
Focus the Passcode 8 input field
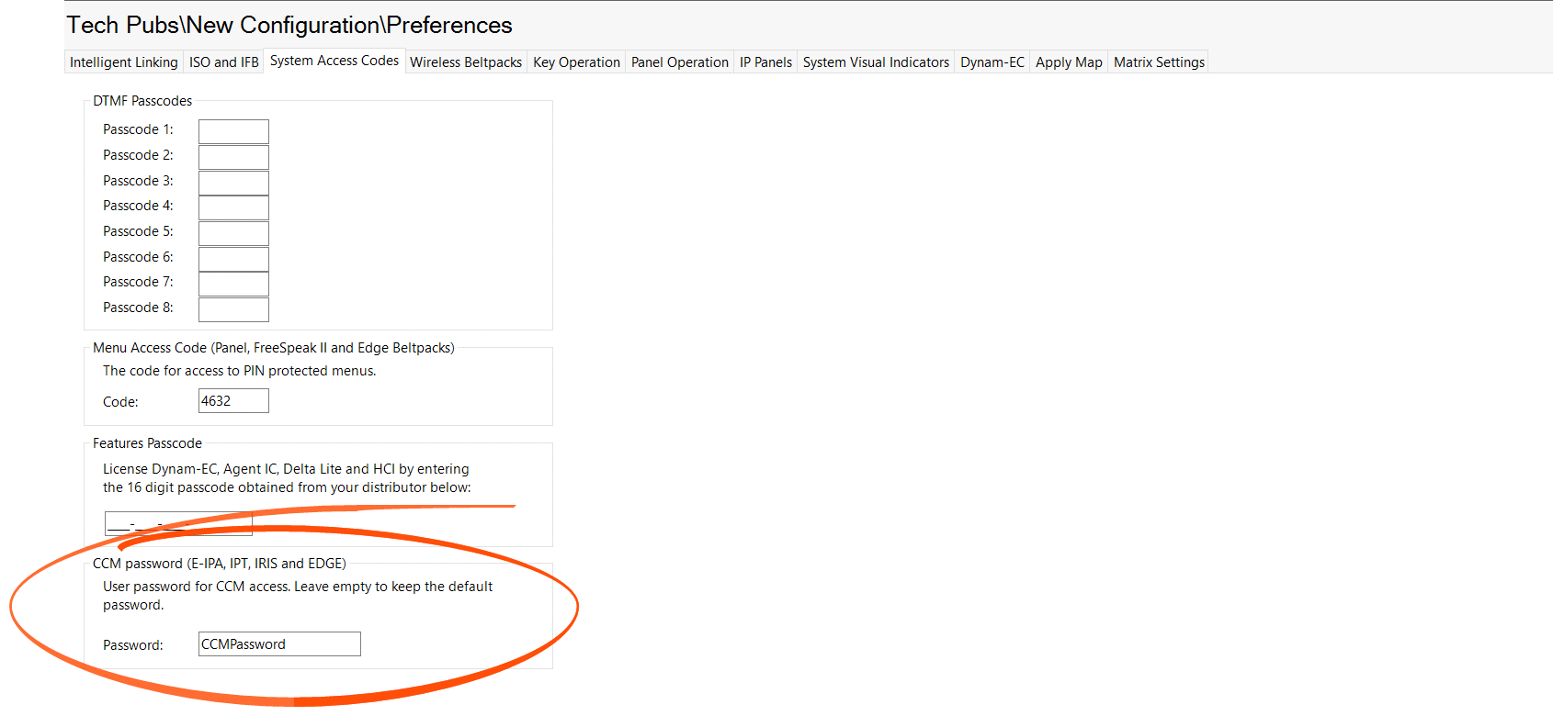coord(233,309)
